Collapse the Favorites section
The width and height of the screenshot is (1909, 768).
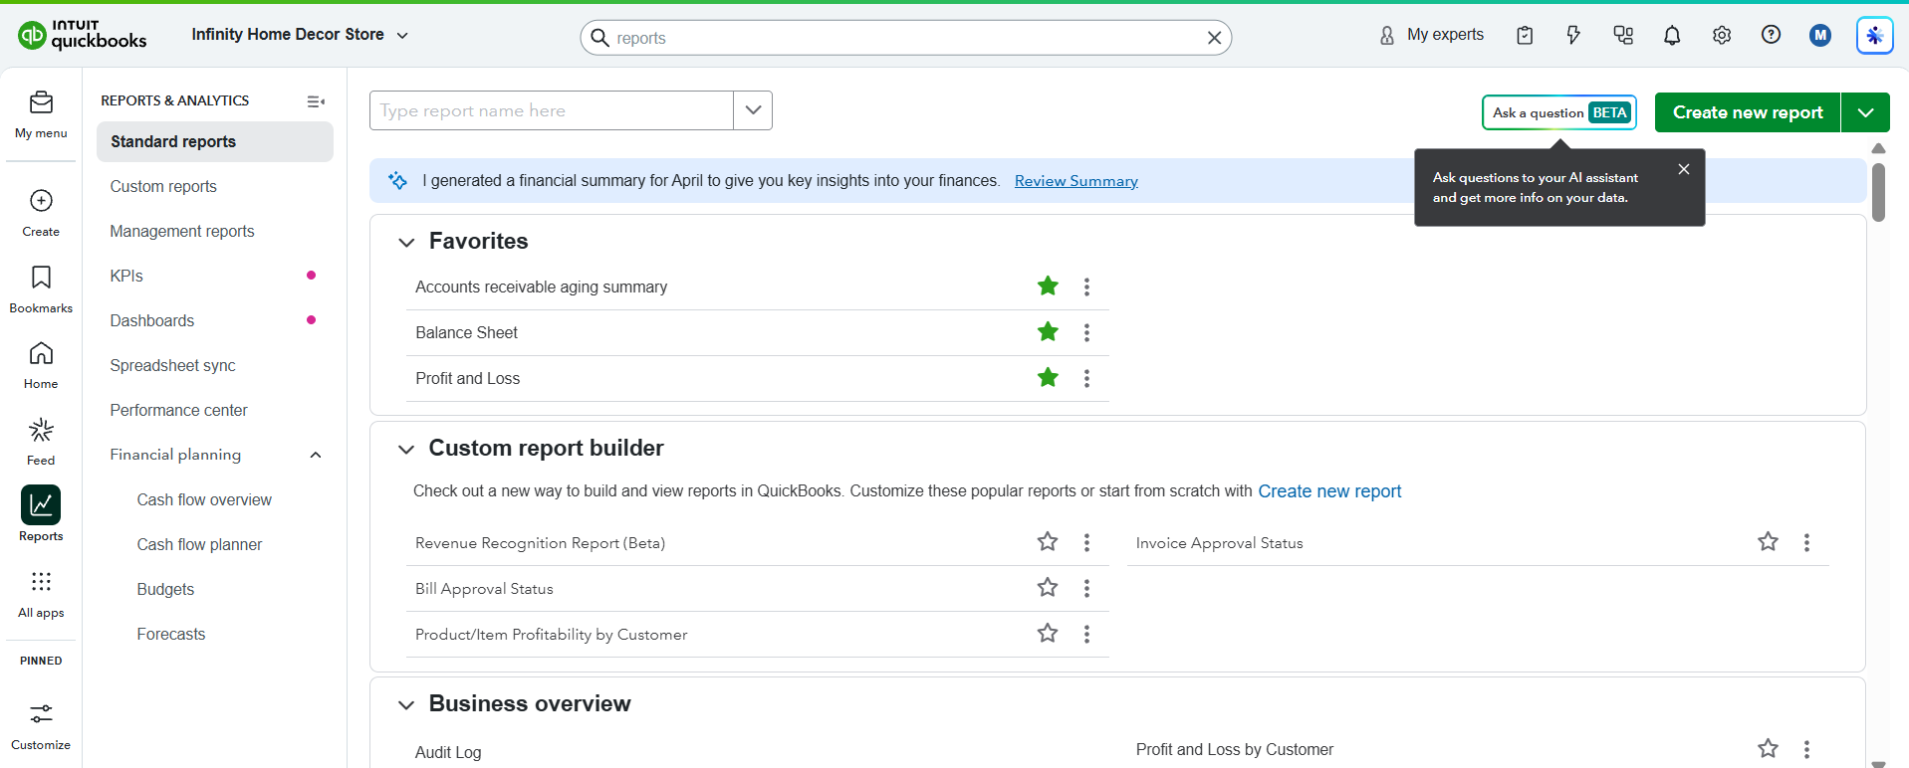406,242
